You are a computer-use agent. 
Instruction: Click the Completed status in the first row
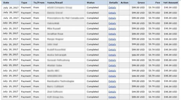[x=93, y=8]
